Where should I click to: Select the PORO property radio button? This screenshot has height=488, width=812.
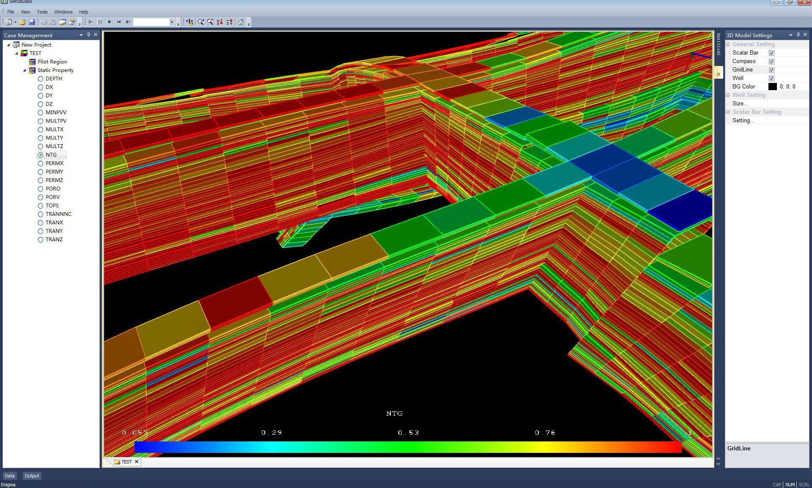(41, 189)
